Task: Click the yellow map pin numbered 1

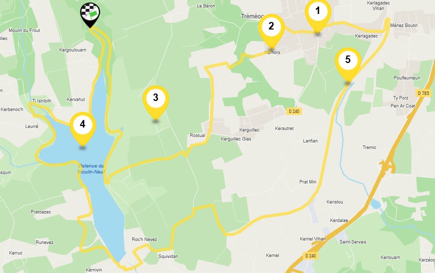Action: pyautogui.click(x=318, y=15)
